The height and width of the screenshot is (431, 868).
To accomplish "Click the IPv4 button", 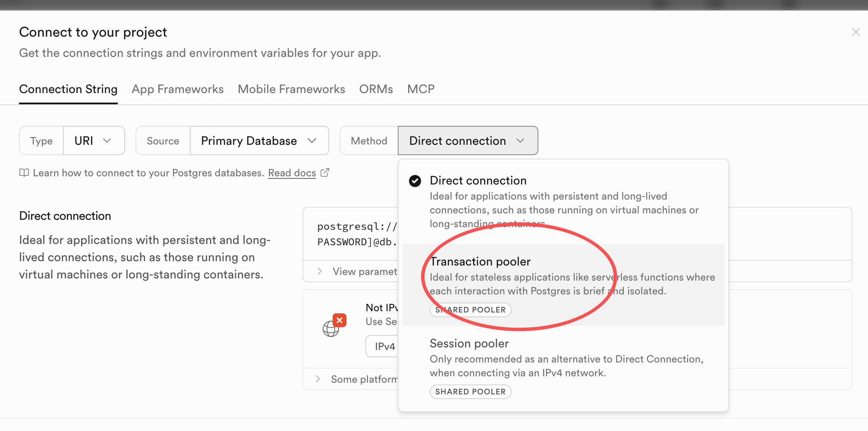I will 384,346.
